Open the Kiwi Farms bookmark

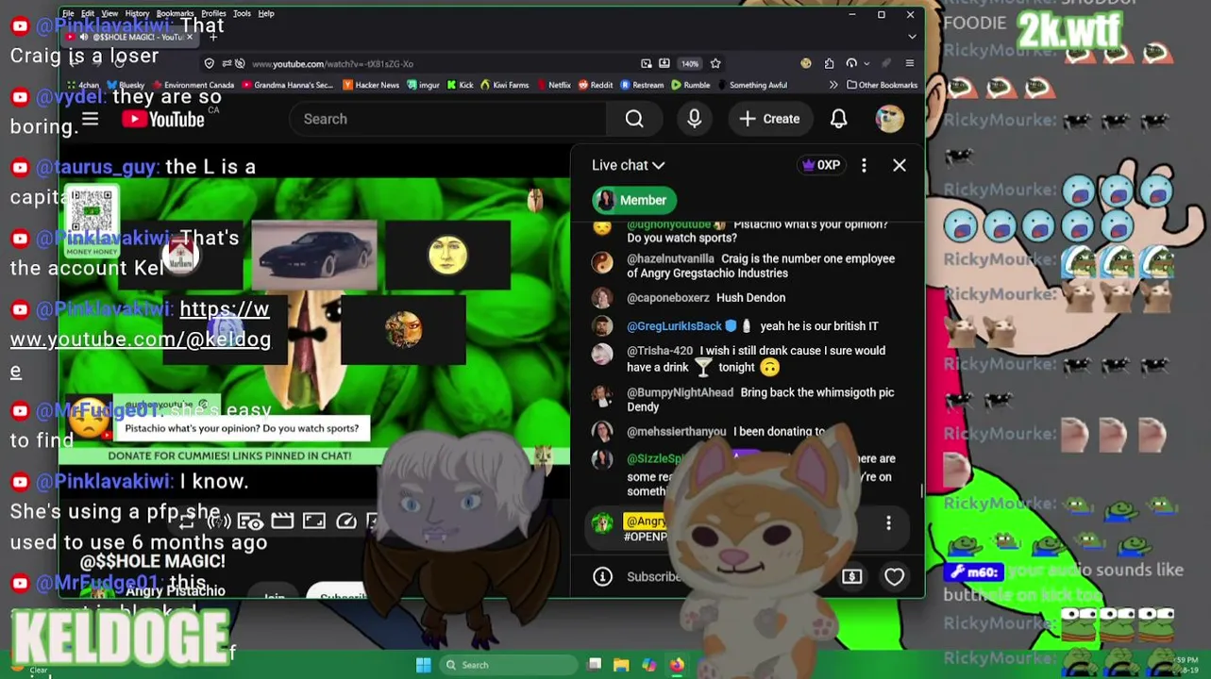tap(504, 85)
